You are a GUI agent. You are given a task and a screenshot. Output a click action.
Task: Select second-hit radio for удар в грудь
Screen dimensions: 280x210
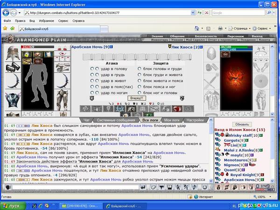click(97, 75)
